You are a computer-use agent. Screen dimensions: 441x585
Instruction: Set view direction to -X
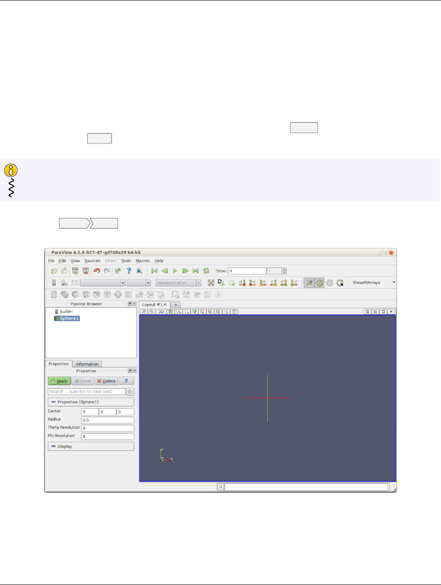coord(253,283)
